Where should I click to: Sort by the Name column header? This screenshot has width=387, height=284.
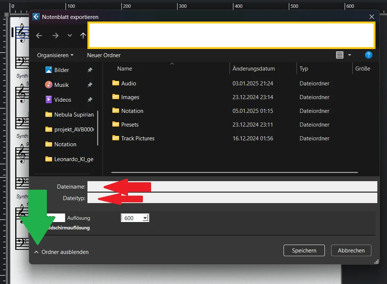click(x=125, y=69)
